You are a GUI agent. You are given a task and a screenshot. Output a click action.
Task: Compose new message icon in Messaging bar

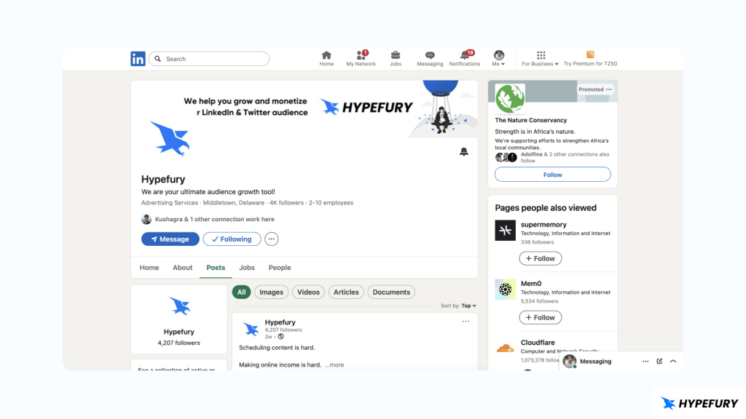(x=659, y=361)
